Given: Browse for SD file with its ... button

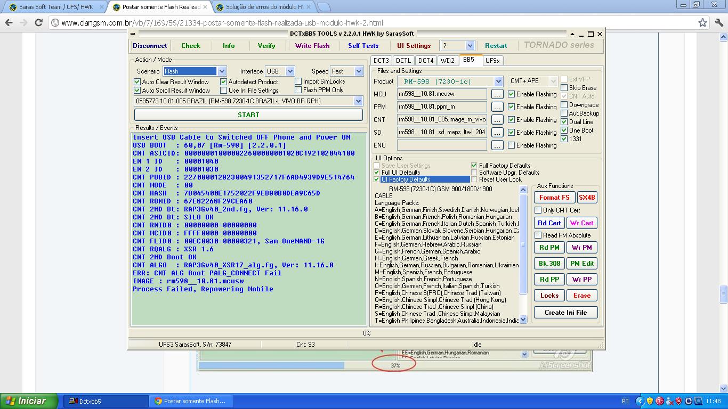Looking at the screenshot, I should (497, 132).
